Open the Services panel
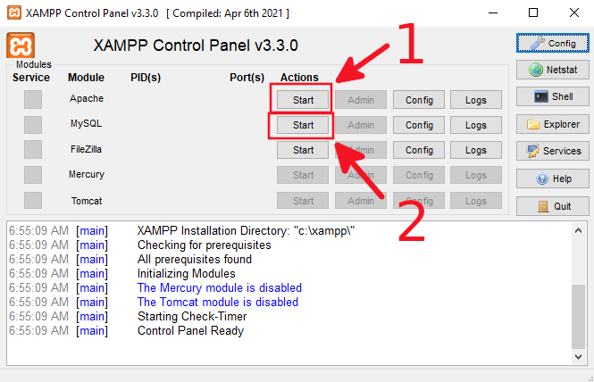This screenshot has height=382, width=594. (552, 151)
